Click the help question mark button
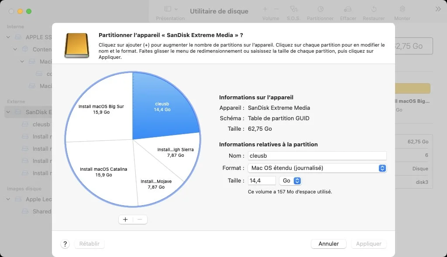 point(65,243)
